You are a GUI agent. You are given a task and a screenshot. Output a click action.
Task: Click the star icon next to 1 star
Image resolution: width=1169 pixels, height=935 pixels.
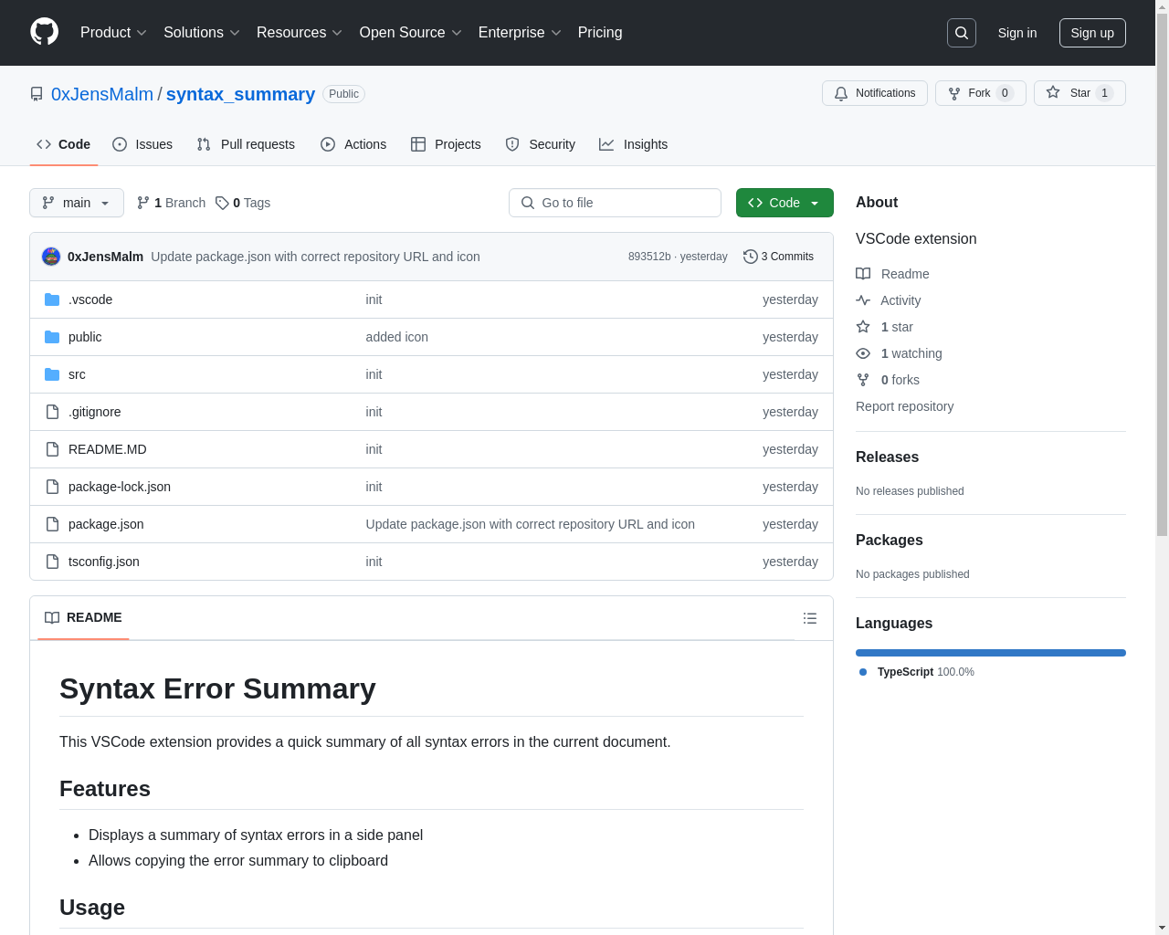click(863, 327)
